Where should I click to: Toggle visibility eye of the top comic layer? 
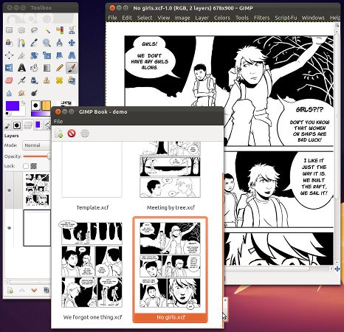pos(10,190)
